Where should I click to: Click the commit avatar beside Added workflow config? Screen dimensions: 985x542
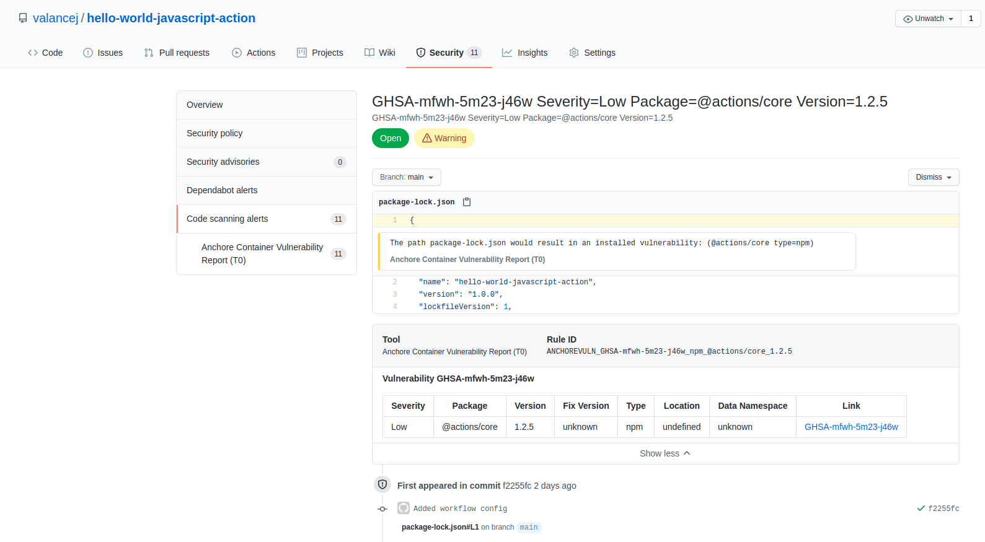pyautogui.click(x=404, y=508)
